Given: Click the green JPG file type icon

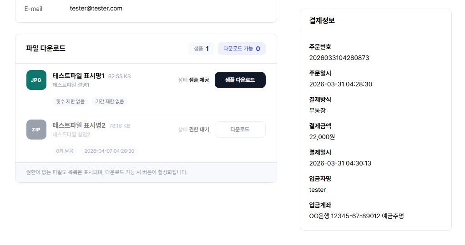Looking at the screenshot, I should point(36,80).
